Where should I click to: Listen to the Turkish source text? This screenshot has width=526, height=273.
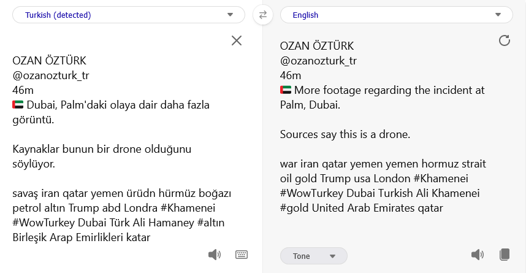[214, 255]
